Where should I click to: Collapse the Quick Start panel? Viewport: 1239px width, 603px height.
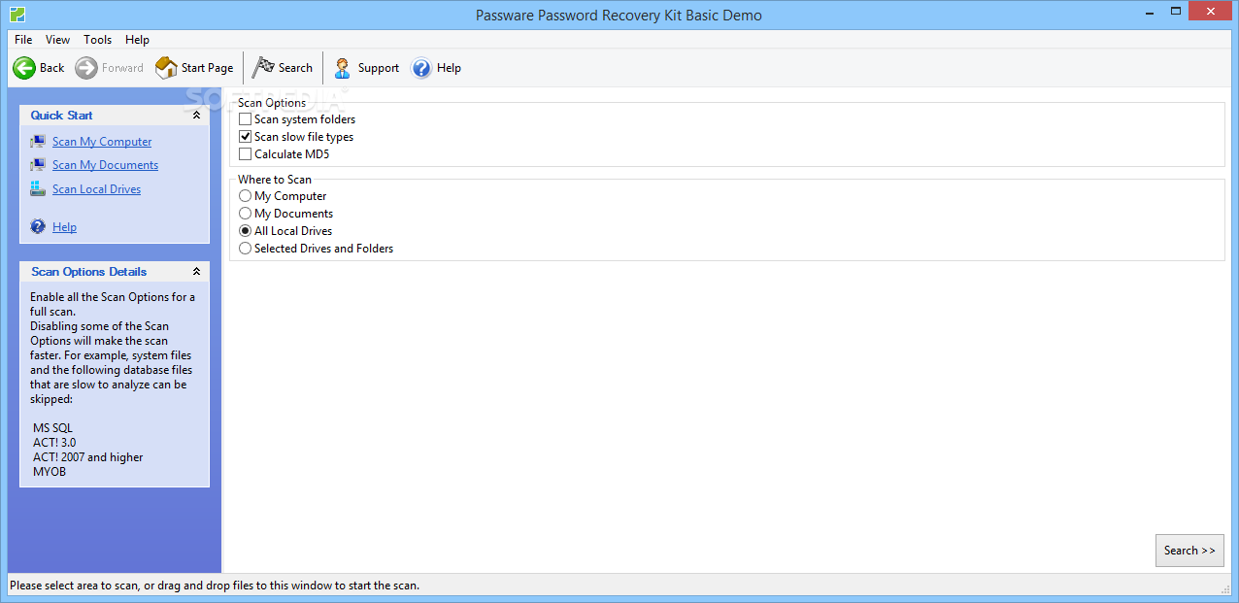(x=196, y=115)
